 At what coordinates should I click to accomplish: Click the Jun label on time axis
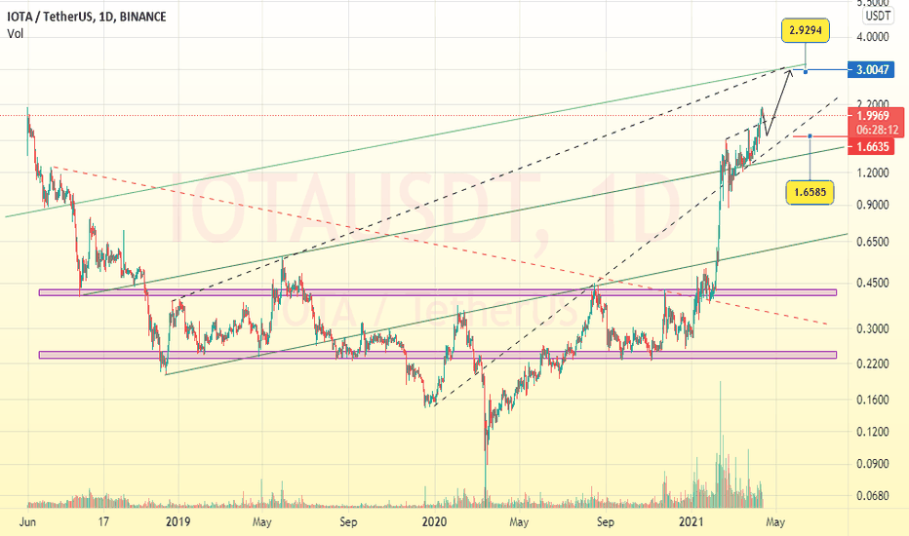27,522
